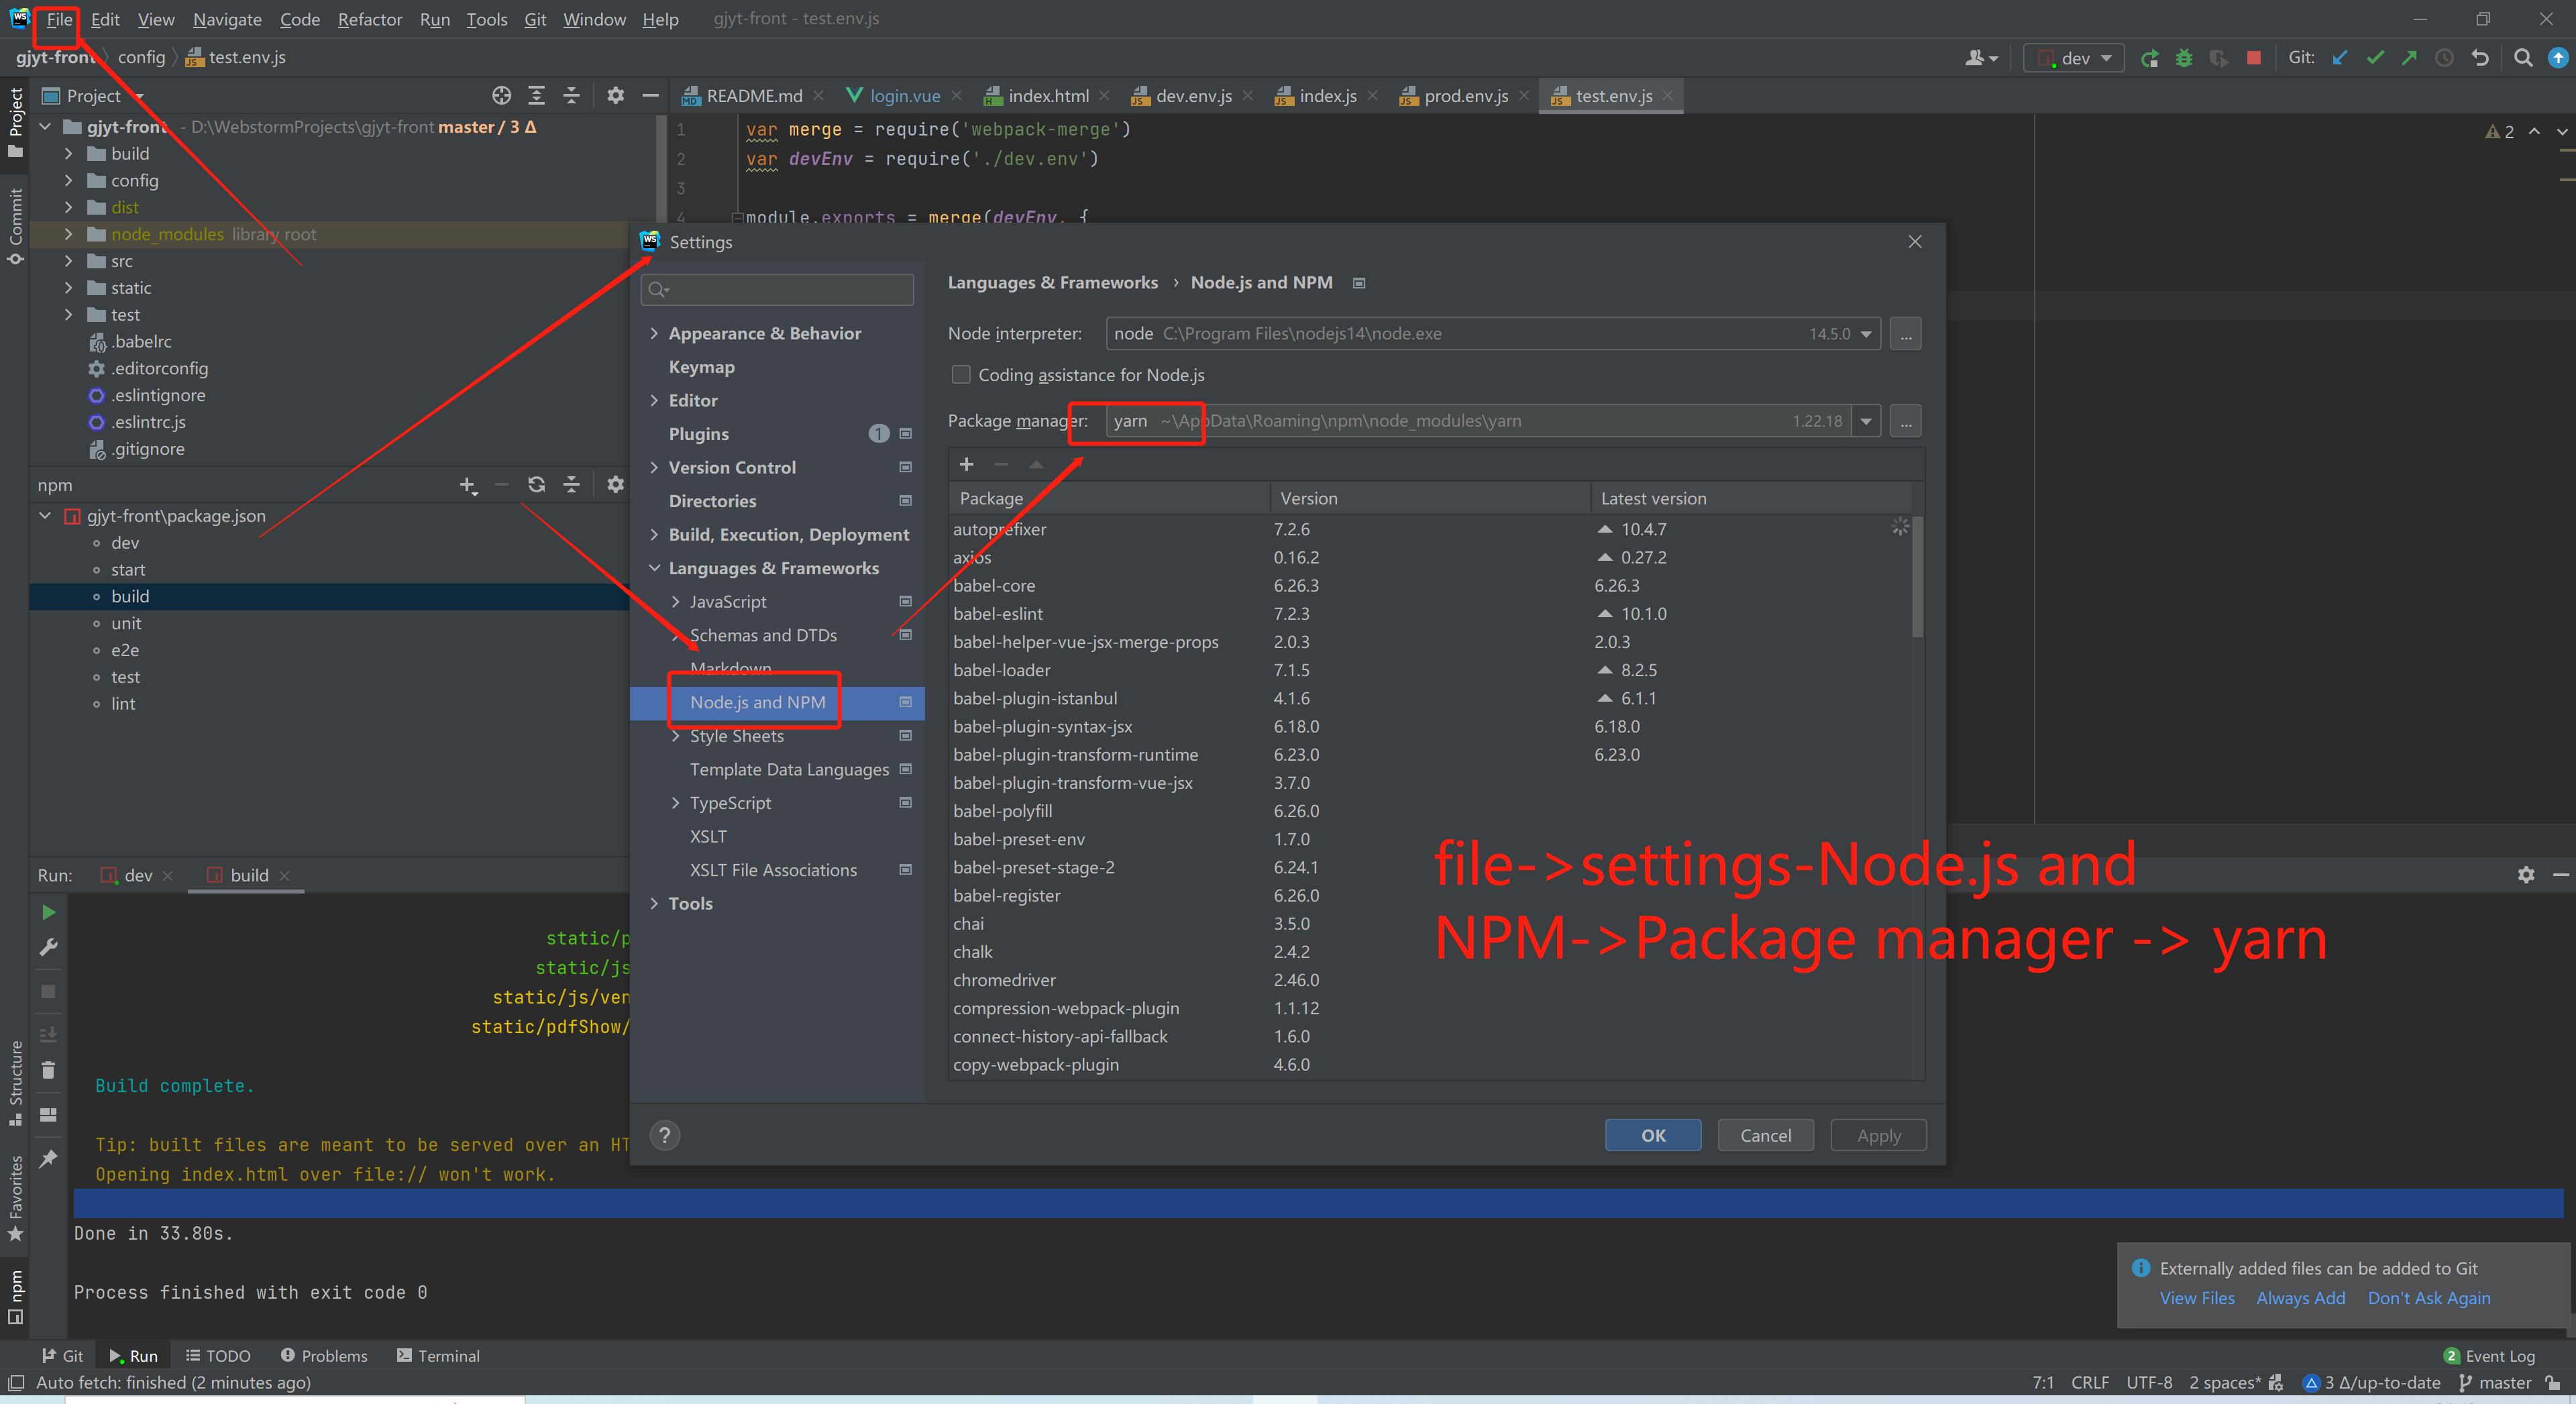Click OK button in Settings dialog

1652,1135
